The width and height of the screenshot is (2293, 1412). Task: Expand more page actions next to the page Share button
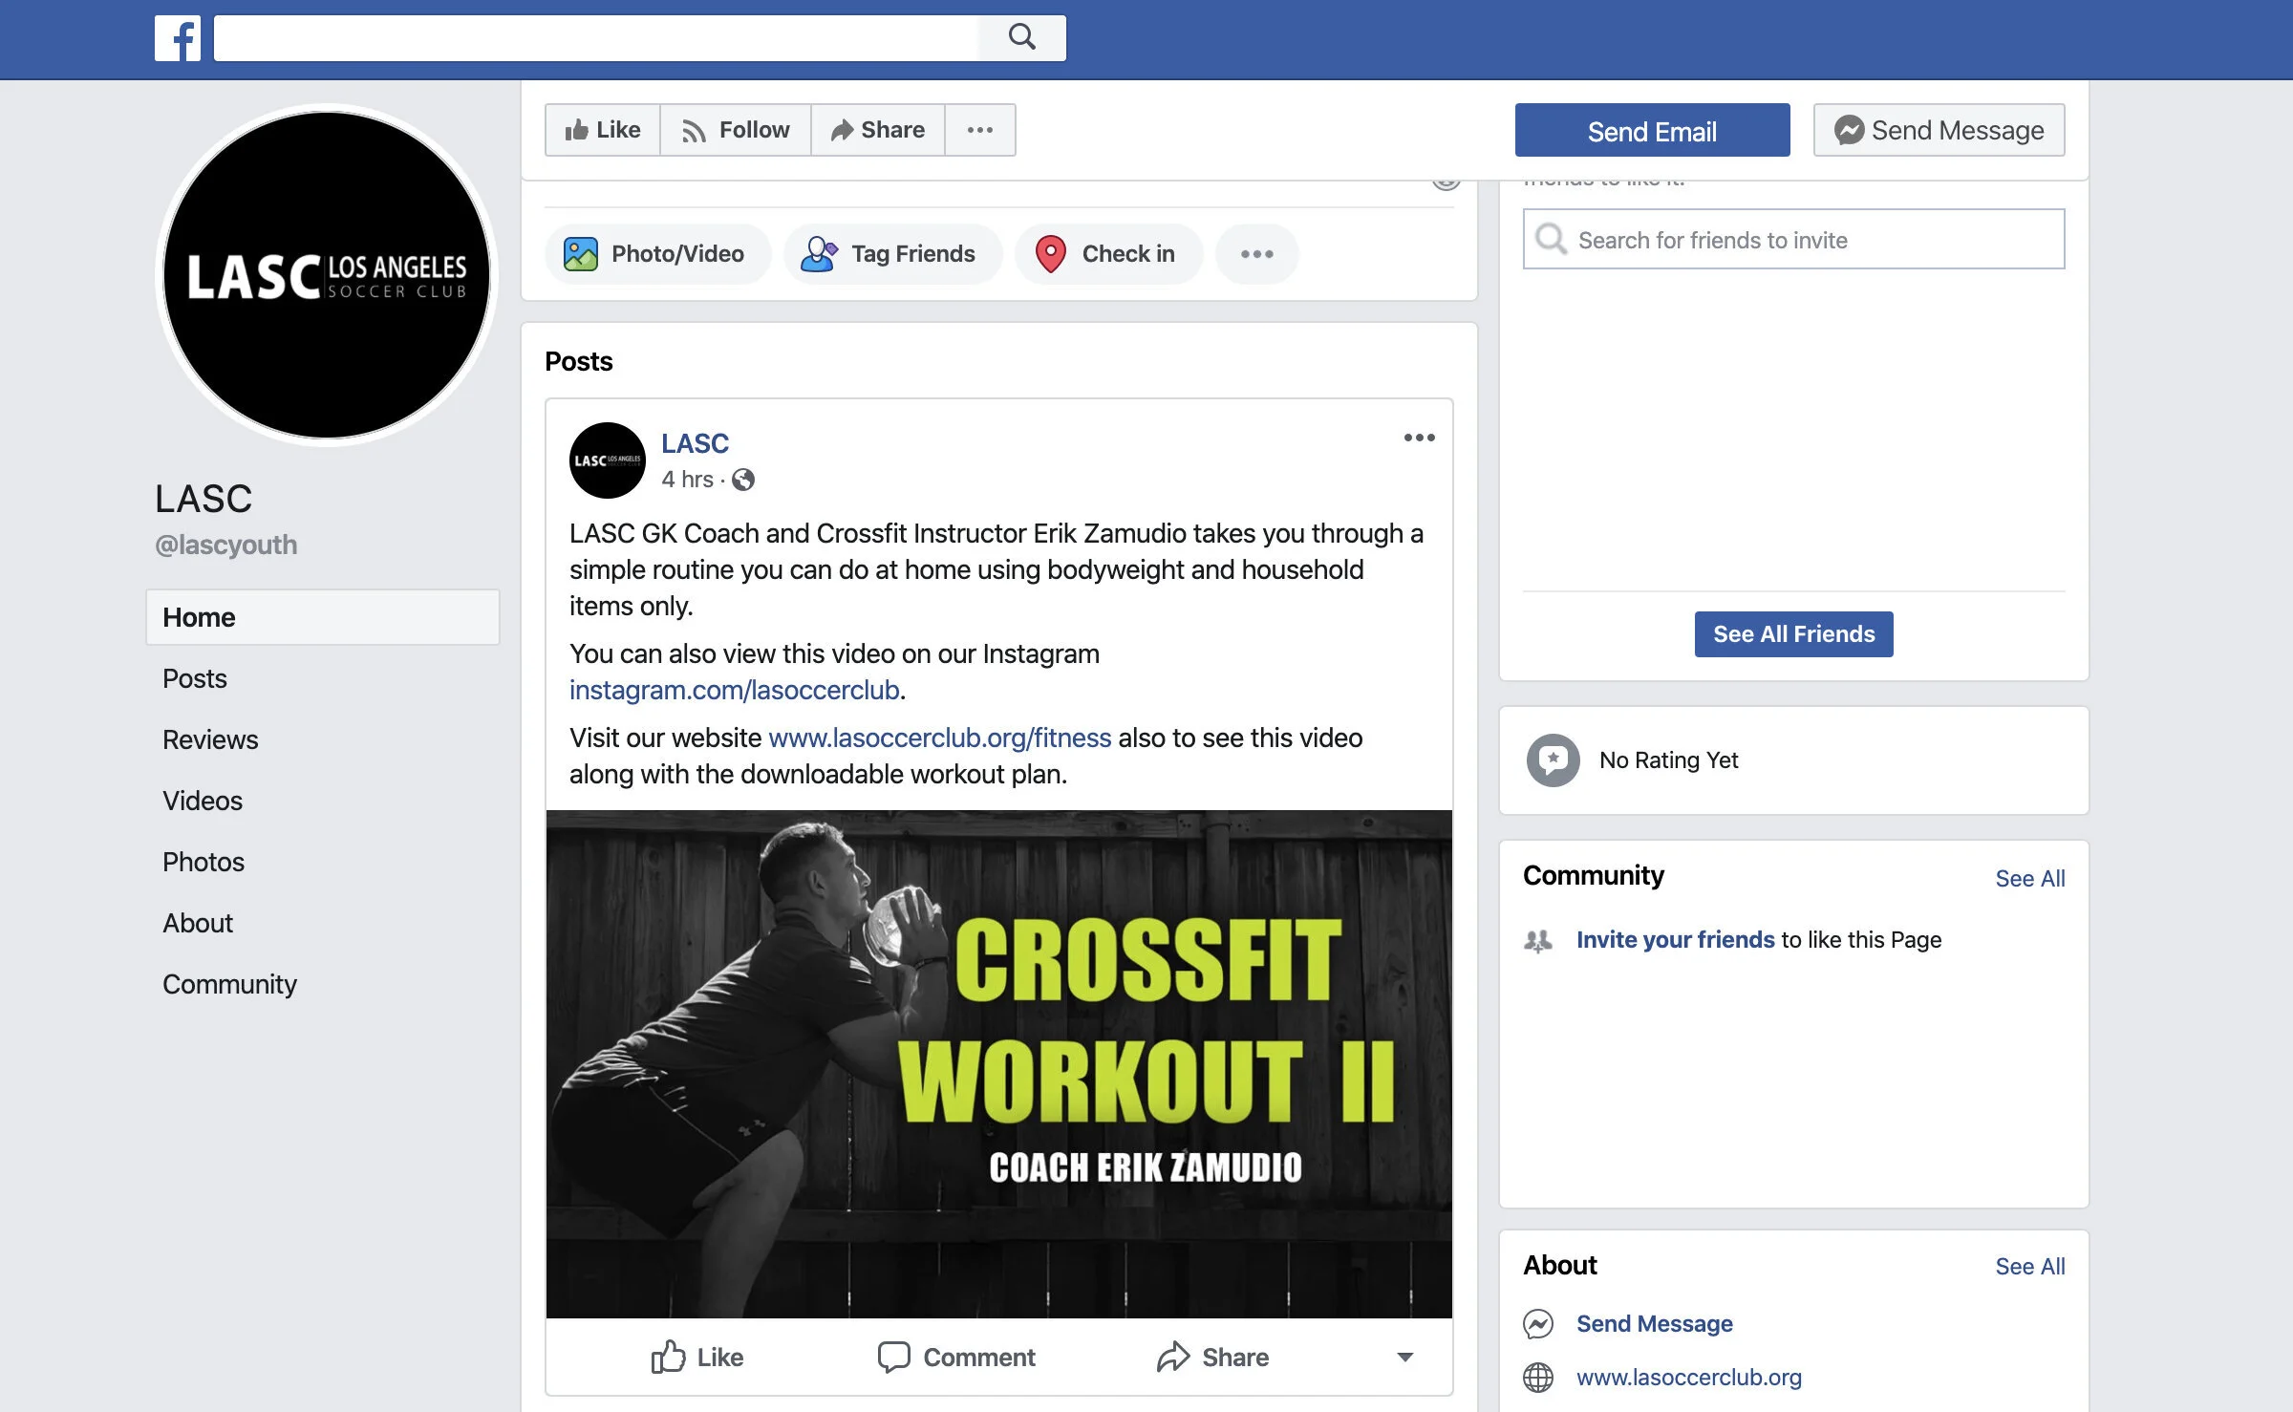[980, 130]
